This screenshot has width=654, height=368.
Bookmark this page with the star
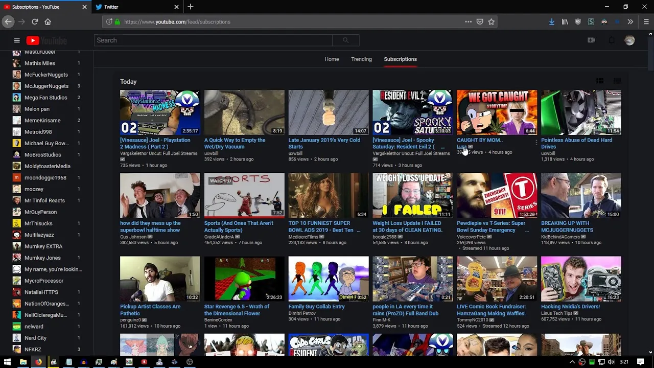[492, 21]
